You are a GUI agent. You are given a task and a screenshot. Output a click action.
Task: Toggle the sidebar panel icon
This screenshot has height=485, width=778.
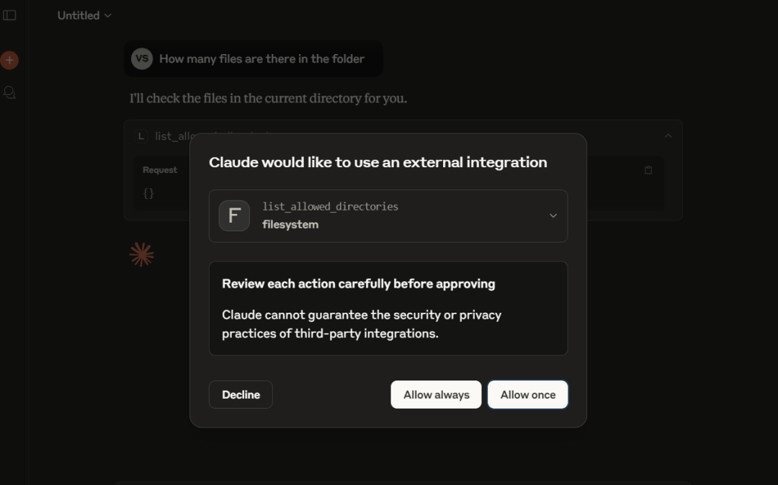pyautogui.click(x=9, y=15)
